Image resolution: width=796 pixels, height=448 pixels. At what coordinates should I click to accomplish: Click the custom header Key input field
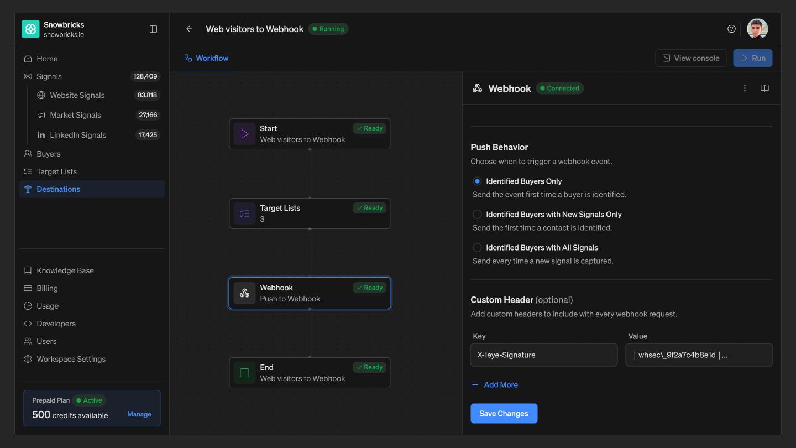click(x=544, y=355)
